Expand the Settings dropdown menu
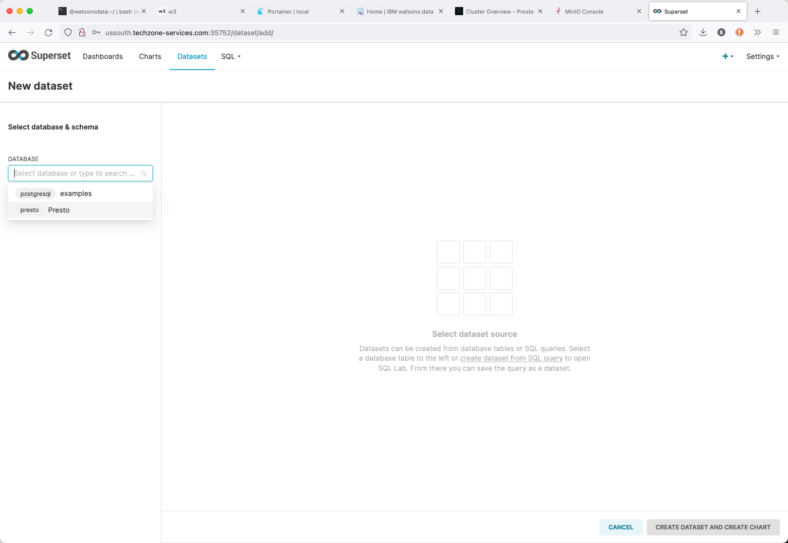This screenshot has width=788, height=543. pos(763,56)
